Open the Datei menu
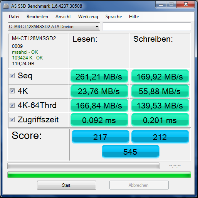 point(14,17)
